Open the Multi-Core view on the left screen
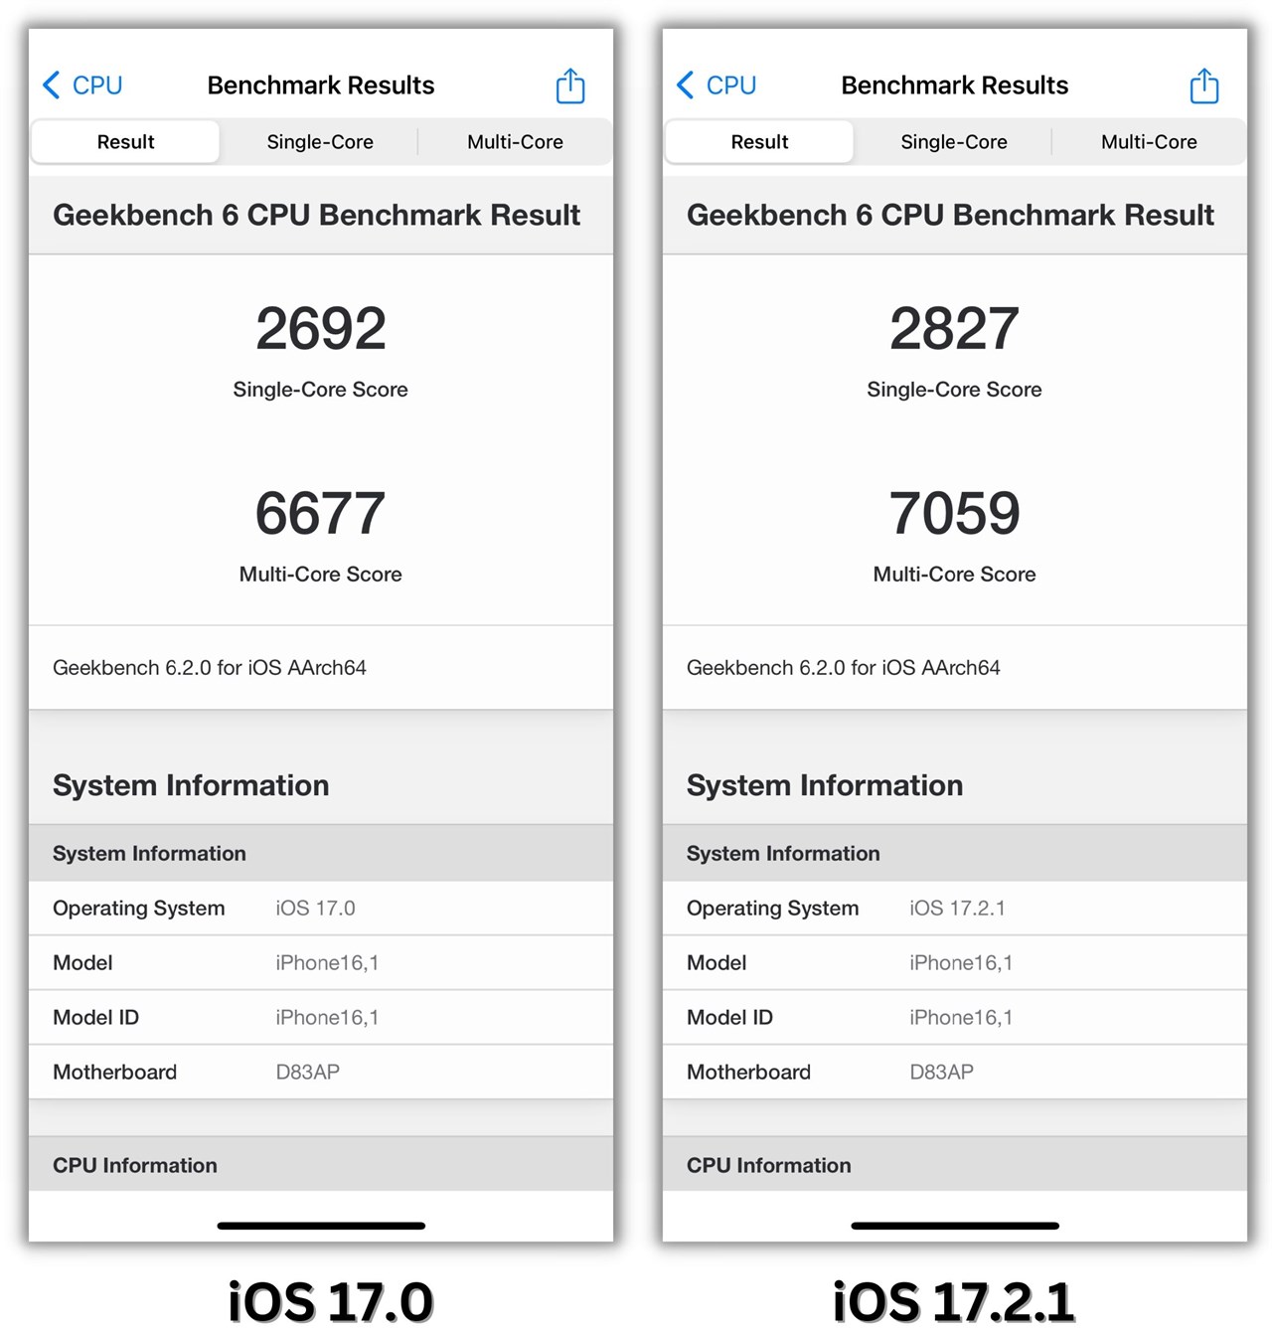Viewport: 1272px width, 1332px height. [x=515, y=141]
